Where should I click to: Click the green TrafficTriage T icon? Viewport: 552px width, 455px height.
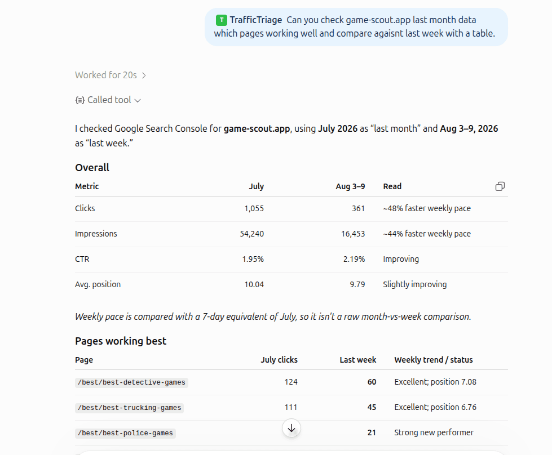coord(222,20)
